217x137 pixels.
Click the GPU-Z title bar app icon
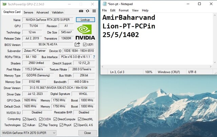point(4,4)
